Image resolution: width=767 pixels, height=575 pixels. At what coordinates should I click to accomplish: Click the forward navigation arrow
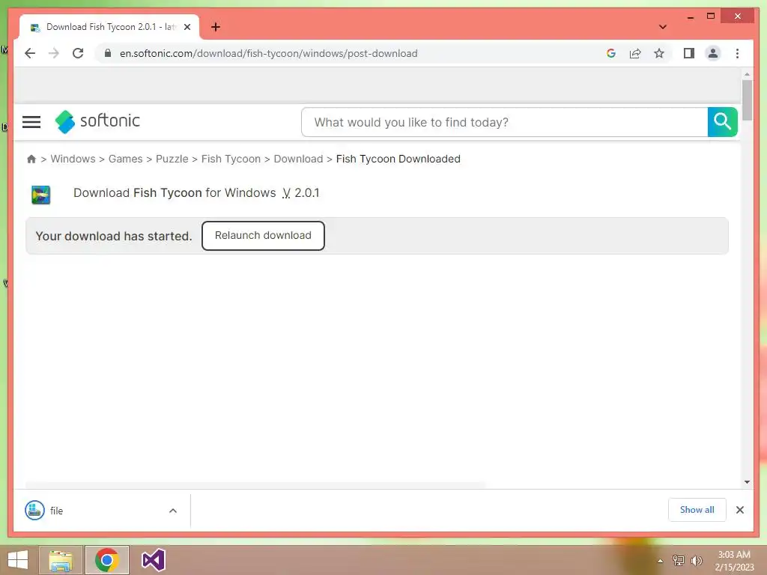tap(54, 53)
